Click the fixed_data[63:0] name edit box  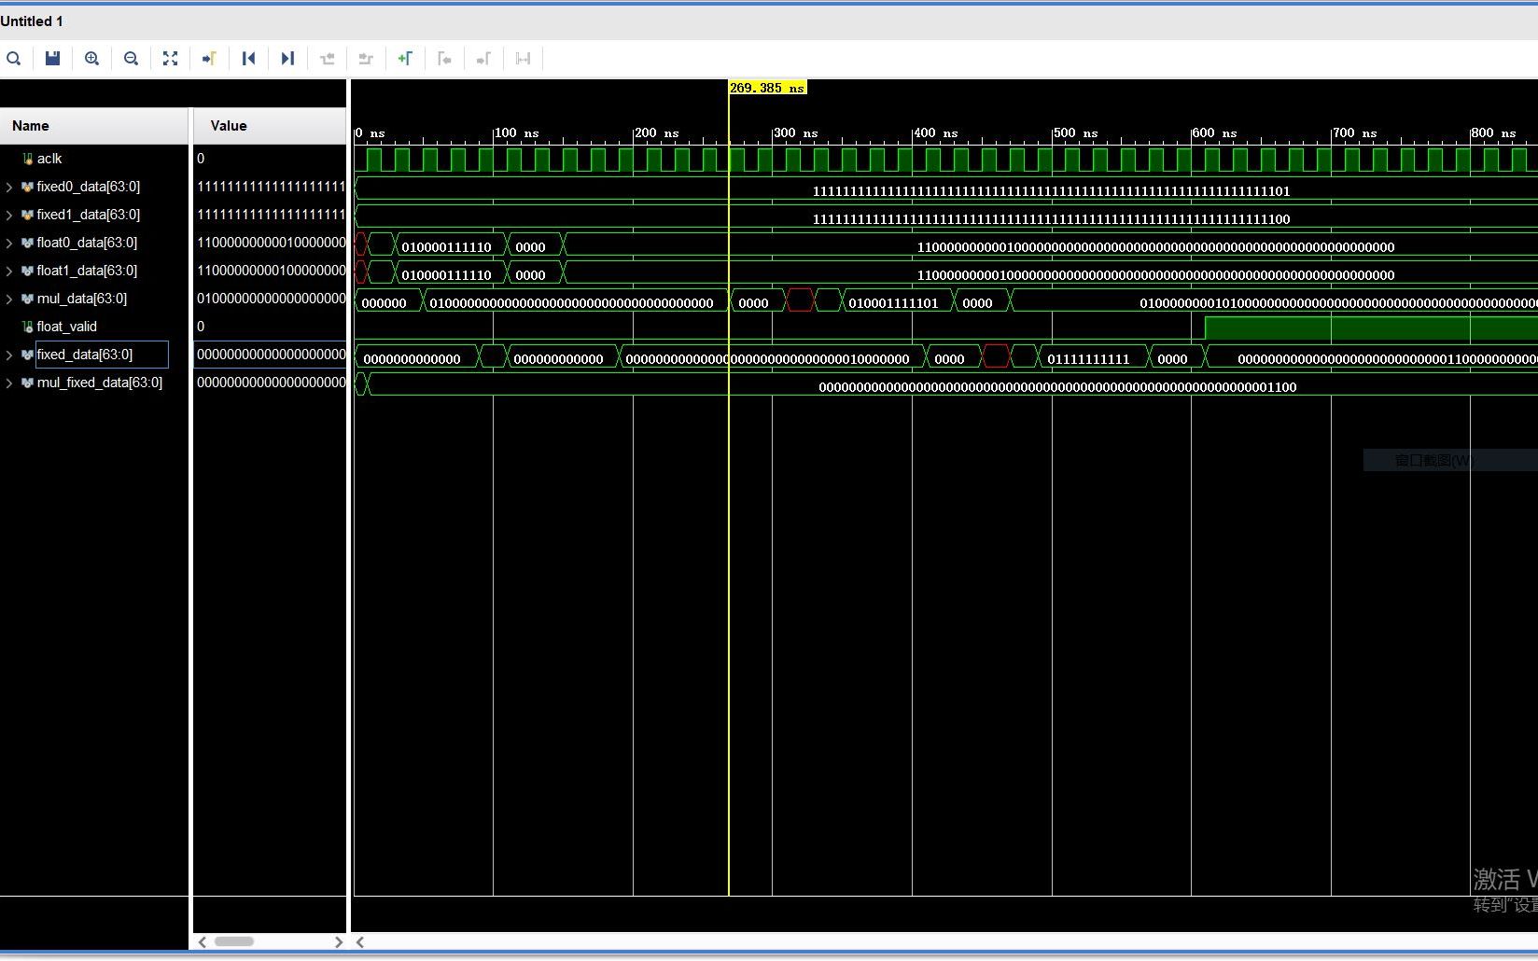(x=100, y=355)
